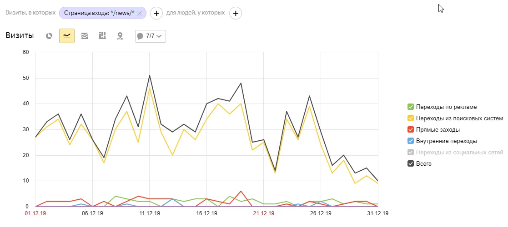This screenshot has width=508, height=227.
Task: Switch to pie chart view
Action: pyautogui.click(x=49, y=36)
